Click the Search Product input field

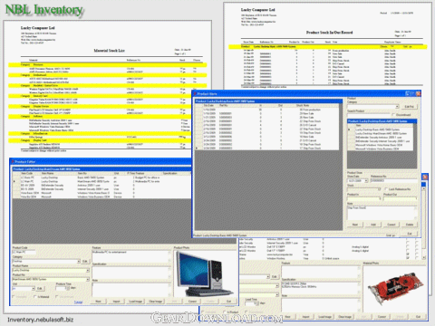[369, 115]
